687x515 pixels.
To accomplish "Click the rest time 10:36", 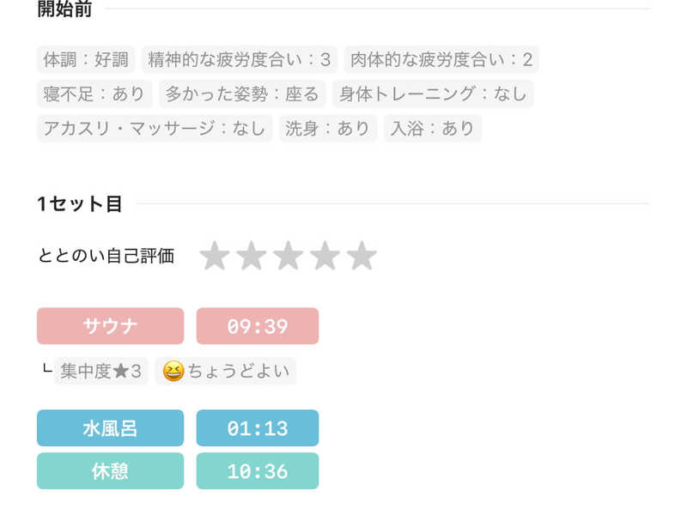I will 258,471.
